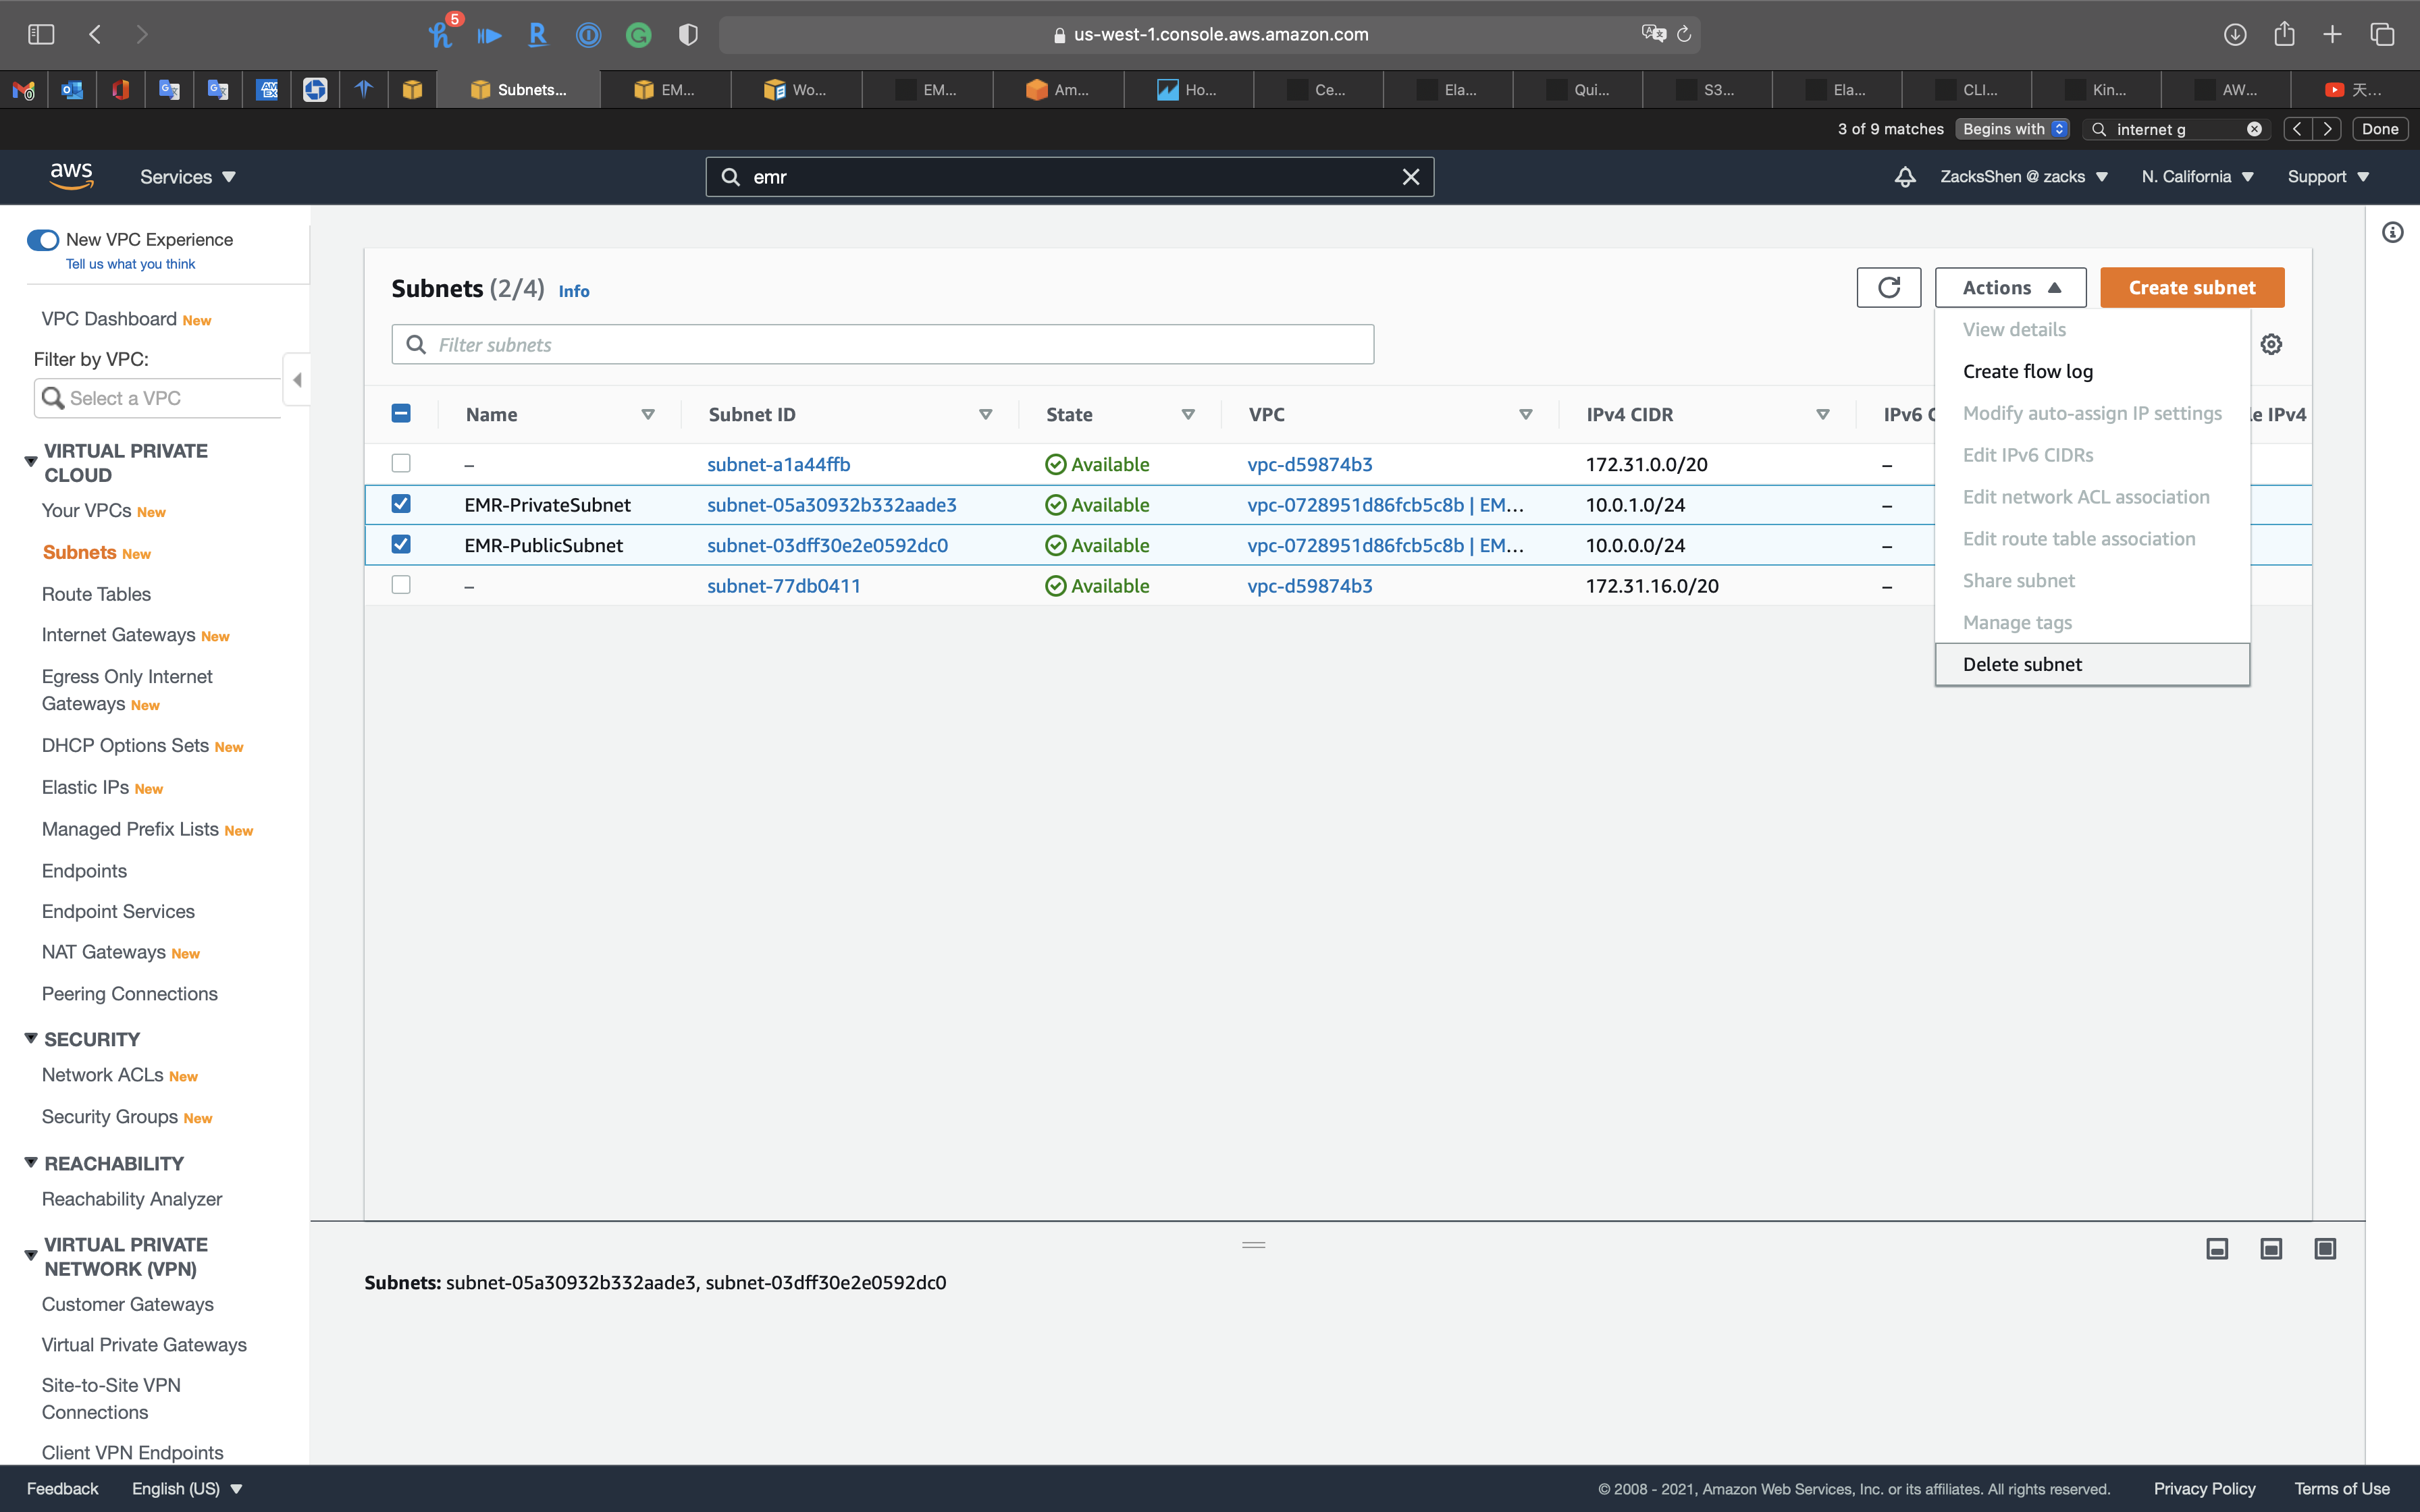Open the N. California region dropdown
Viewport: 2420px width, 1512px height.
(2197, 177)
